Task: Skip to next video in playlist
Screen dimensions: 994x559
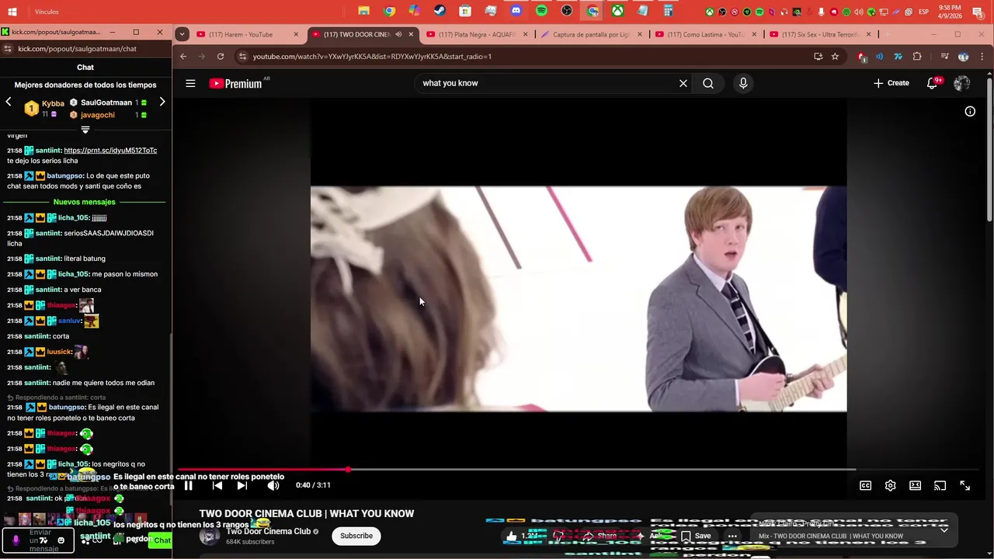Action: [x=242, y=485]
